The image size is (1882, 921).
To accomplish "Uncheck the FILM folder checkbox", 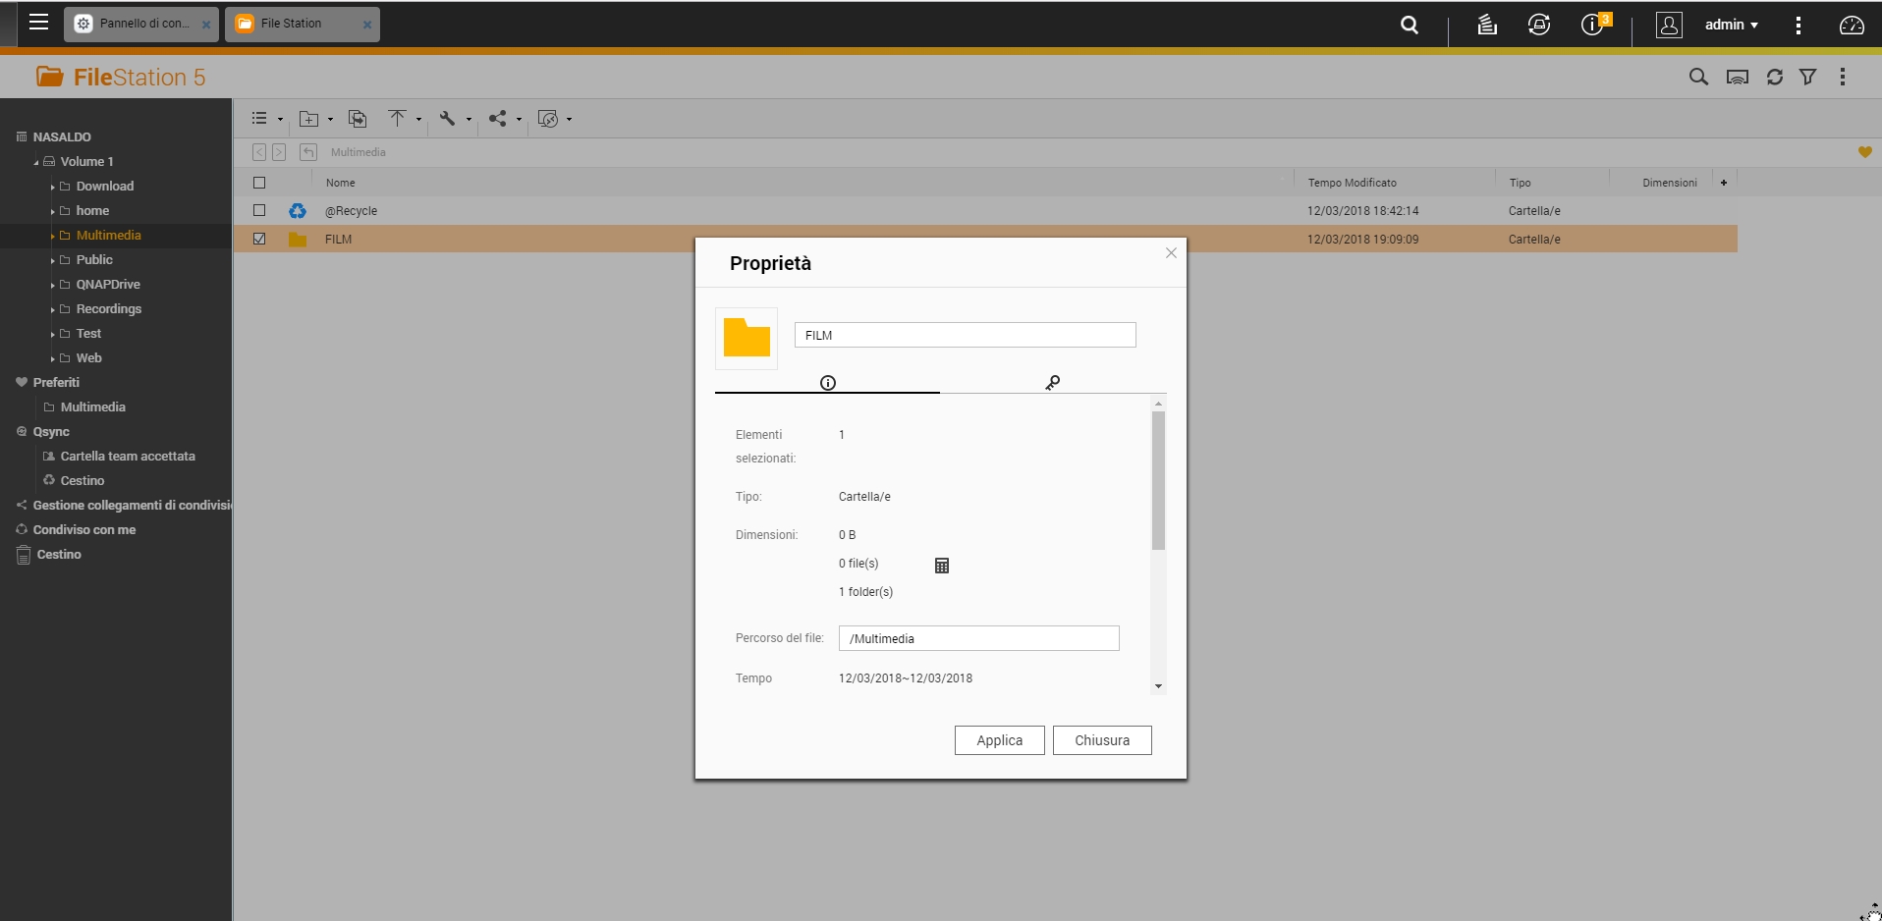I will click(x=259, y=239).
